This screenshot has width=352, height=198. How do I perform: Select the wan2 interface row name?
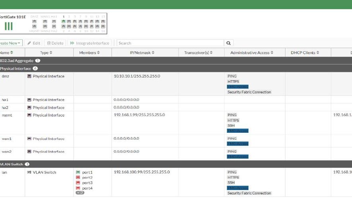click(x=6, y=151)
